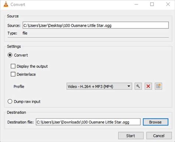Maximize the Convert dialog window
Viewport: 175px width, 142px height.
tap(152, 4)
